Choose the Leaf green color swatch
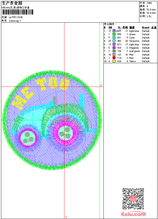 [x=114, y=51]
